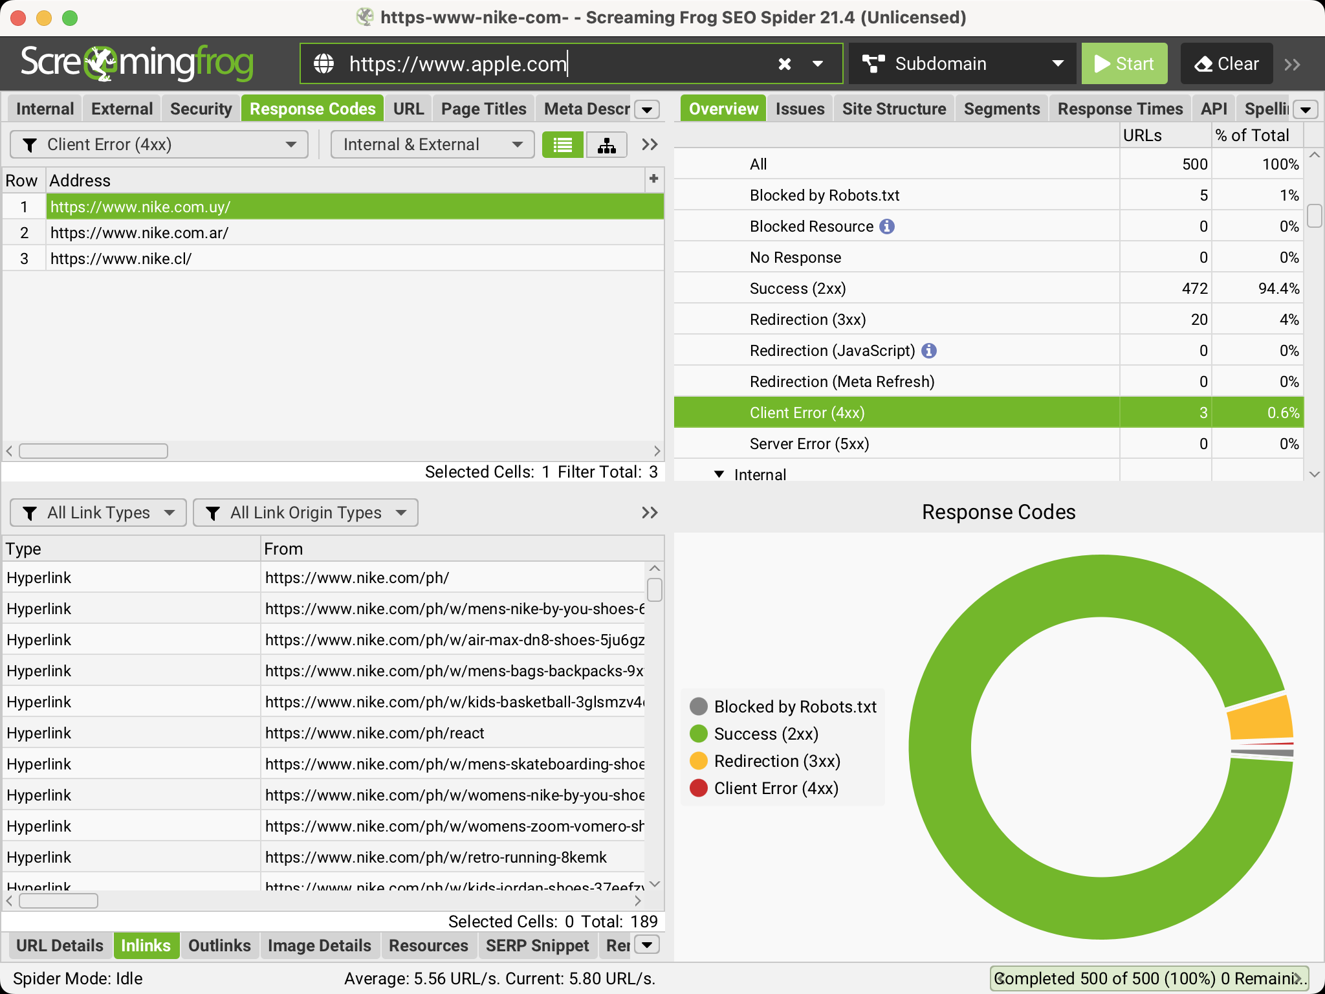
Task: Click Redirection (JavaScript) info icon
Action: click(928, 351)
